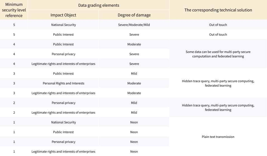The image size is (267, 156).
Task: Click "Out of touch" in National Security row
Action: [x=218, y=25]
